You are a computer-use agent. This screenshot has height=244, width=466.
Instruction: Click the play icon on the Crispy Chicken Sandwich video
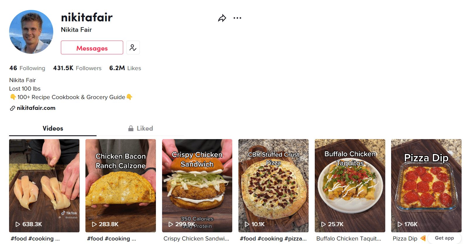pyautogui.click(x=171, y=224)
